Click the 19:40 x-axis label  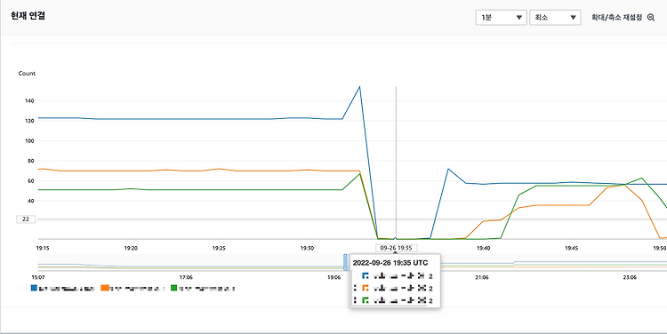[483, 248]
